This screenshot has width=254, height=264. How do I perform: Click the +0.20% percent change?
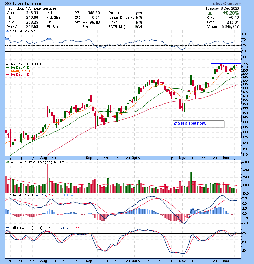pyautogui.click(x=231, y=13)
